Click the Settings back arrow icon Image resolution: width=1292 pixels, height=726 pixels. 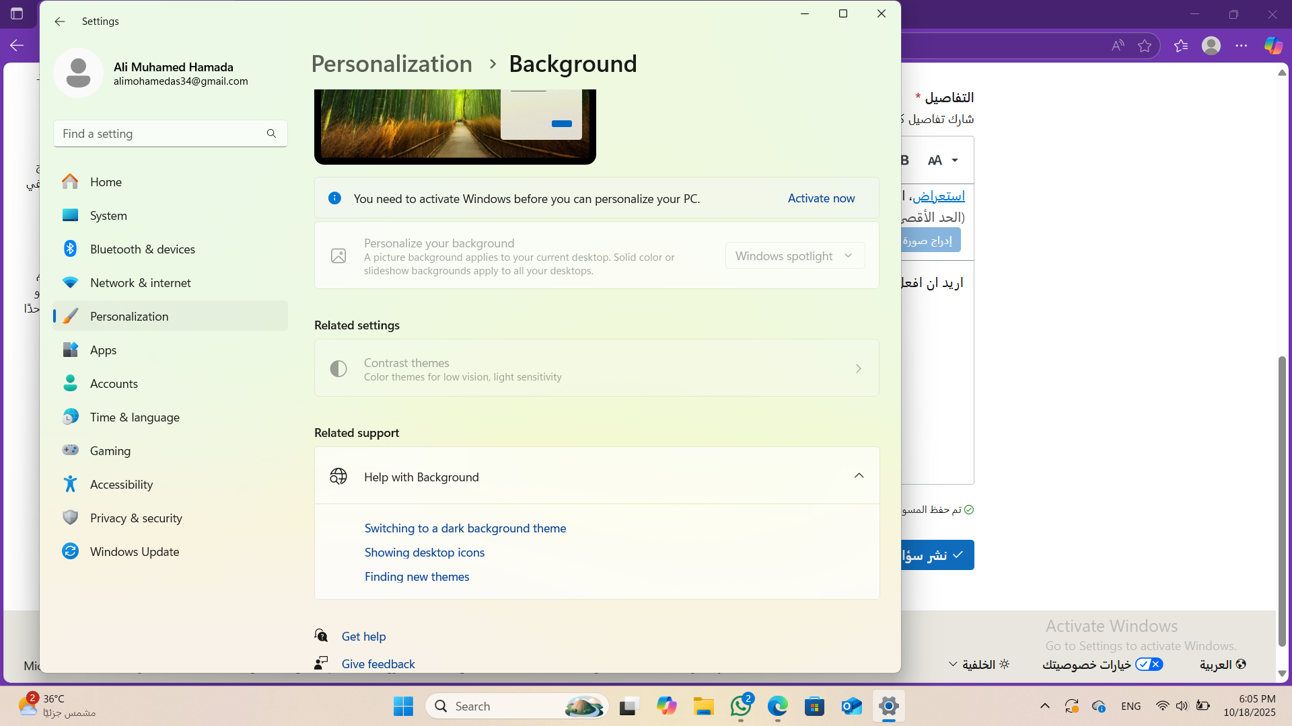click(60, 22)
